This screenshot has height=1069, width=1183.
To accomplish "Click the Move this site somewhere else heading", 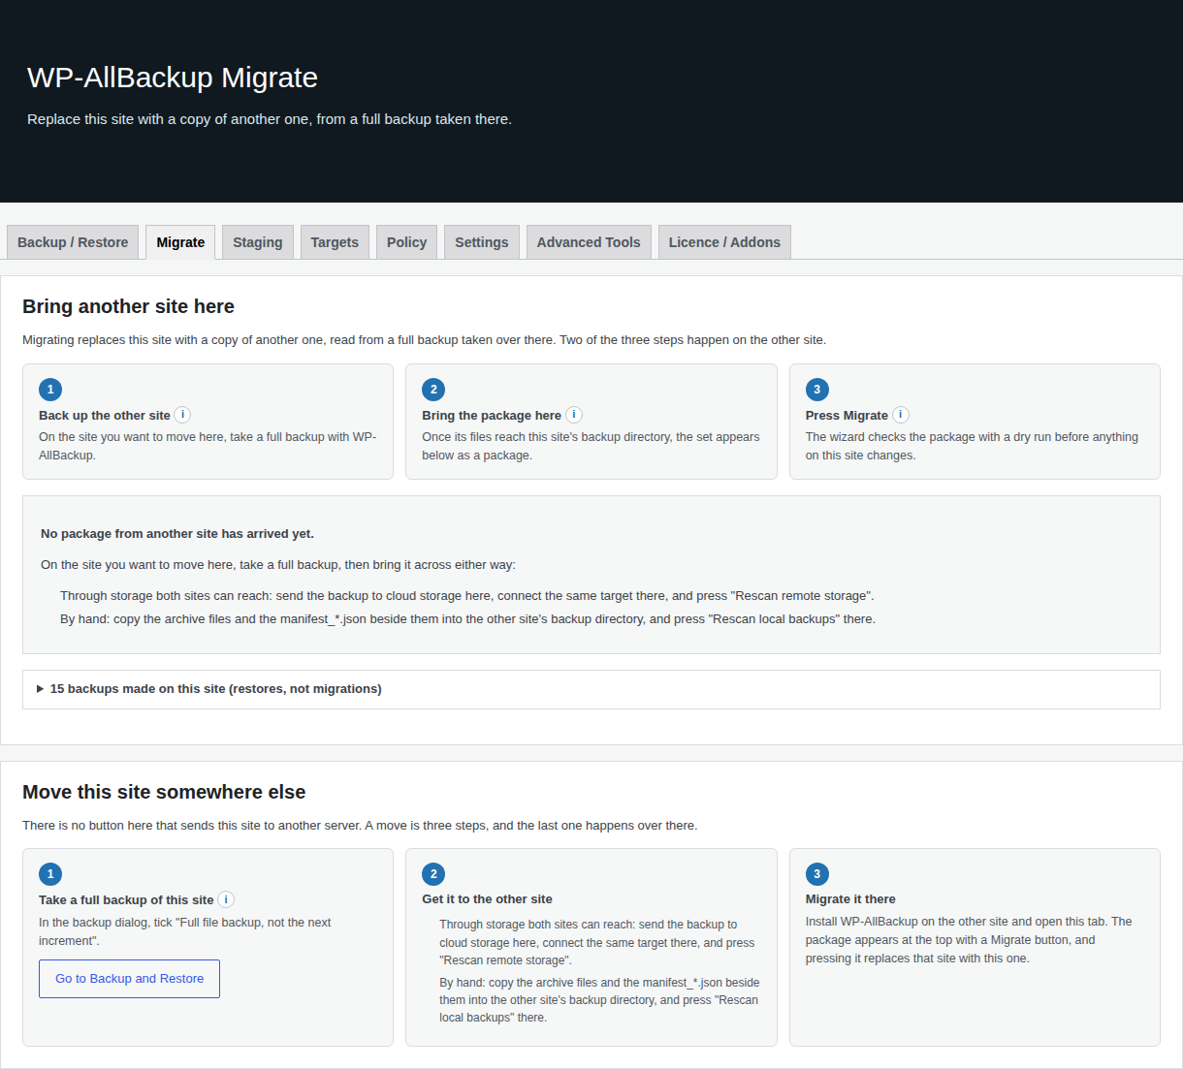I will pos(164,792).
